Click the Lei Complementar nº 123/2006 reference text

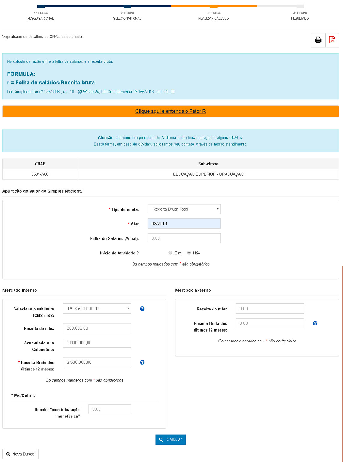pos(91,92)
